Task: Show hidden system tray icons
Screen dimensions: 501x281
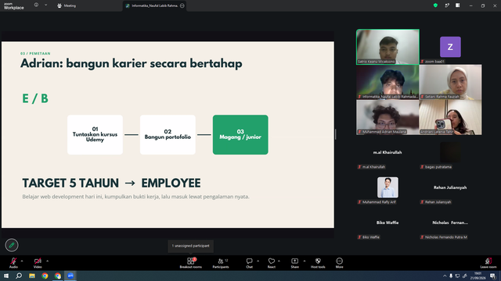Action: pos(445,276)
